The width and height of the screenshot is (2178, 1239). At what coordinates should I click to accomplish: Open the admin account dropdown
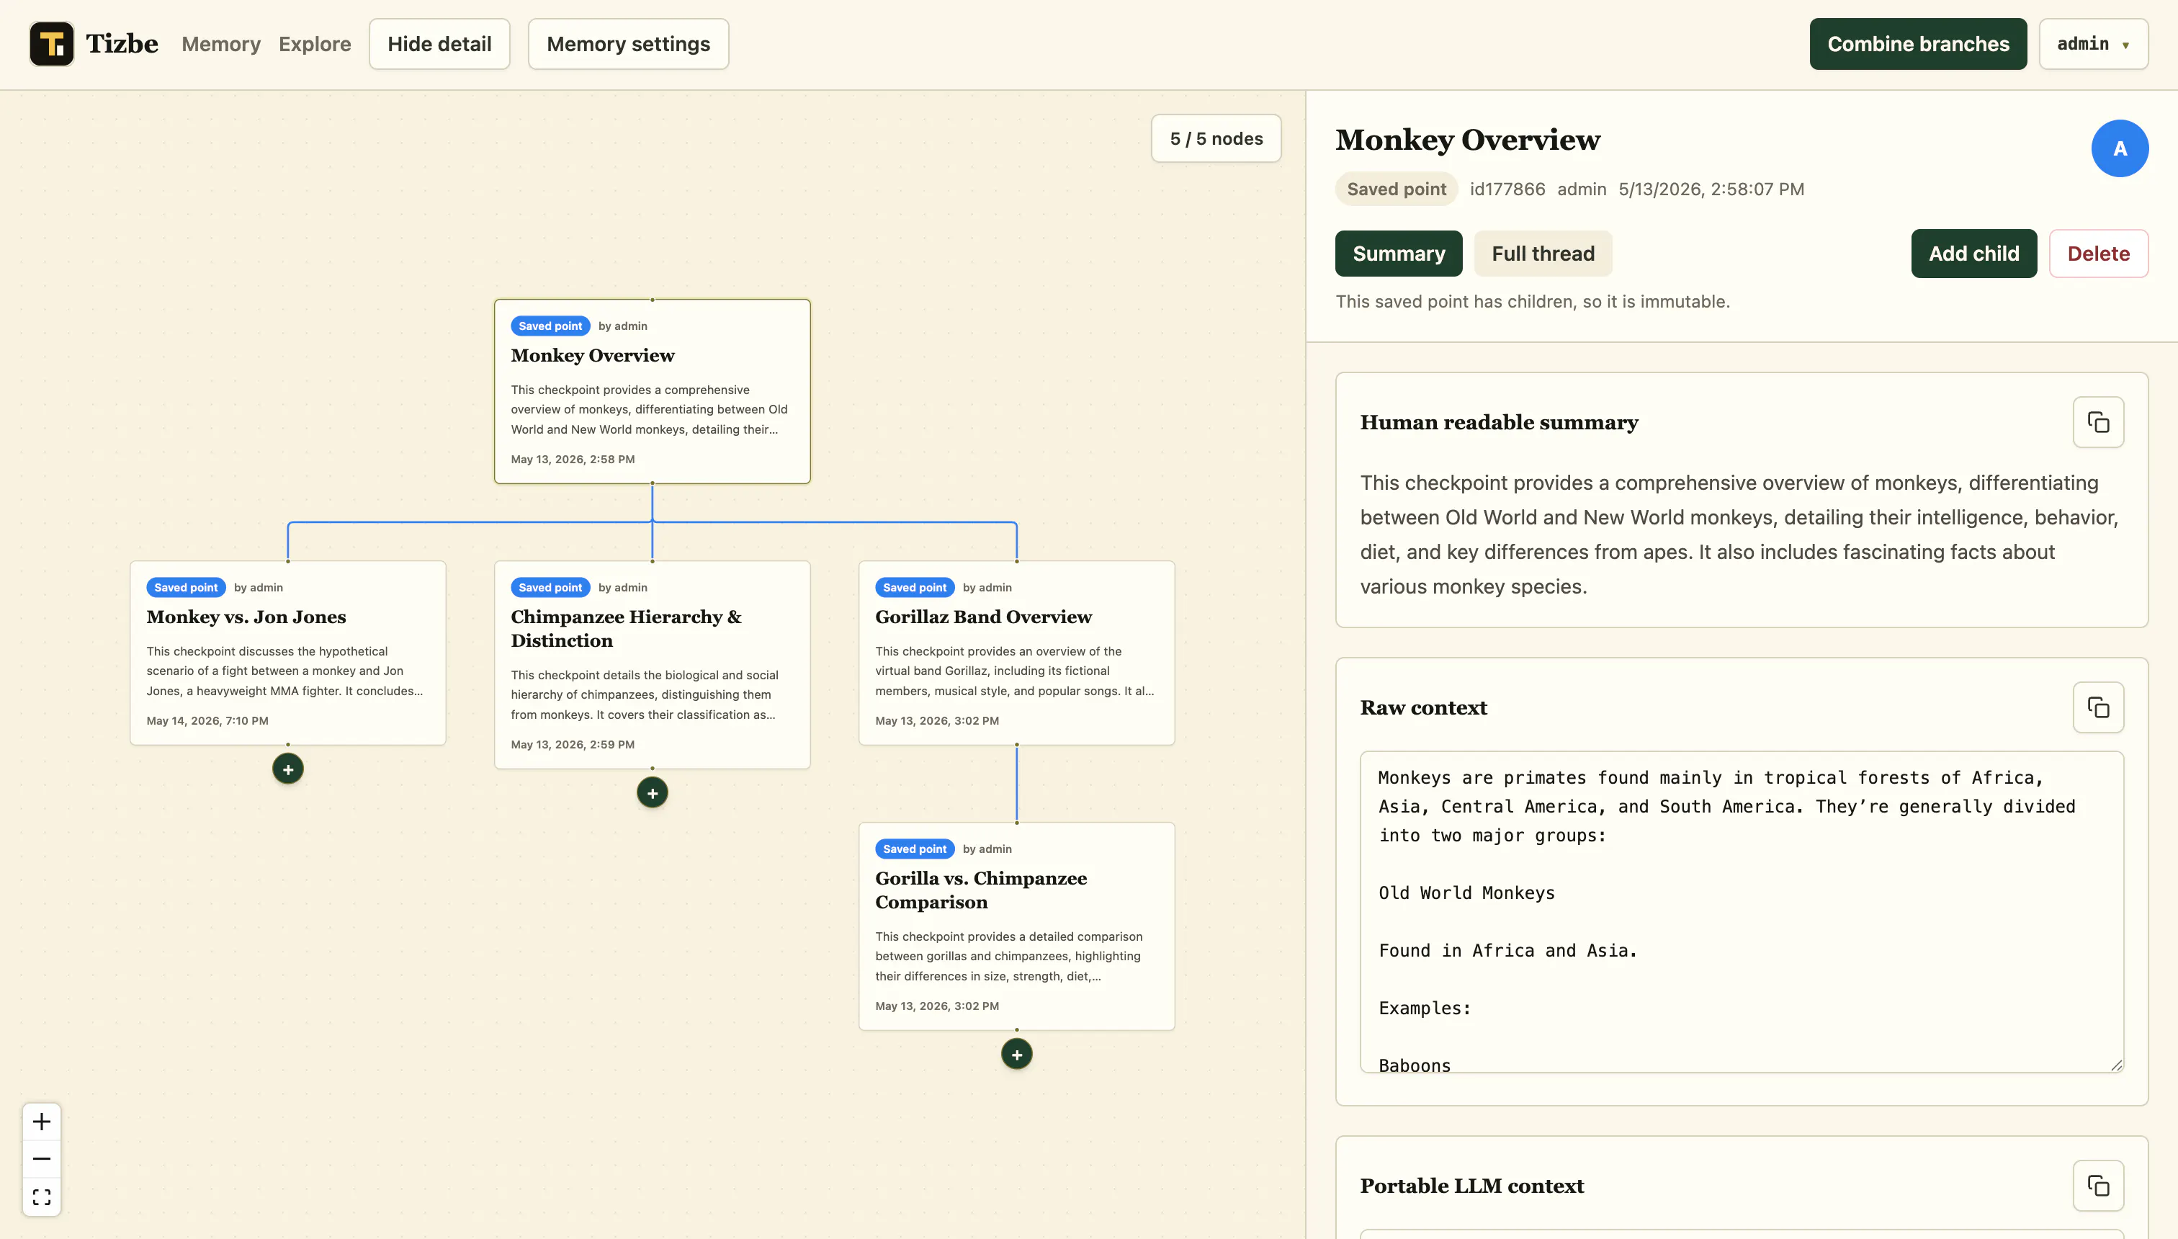point(2093,44)
